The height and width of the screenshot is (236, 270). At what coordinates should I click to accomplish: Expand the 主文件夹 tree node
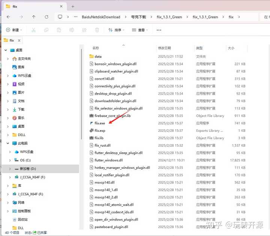[8, 59]
